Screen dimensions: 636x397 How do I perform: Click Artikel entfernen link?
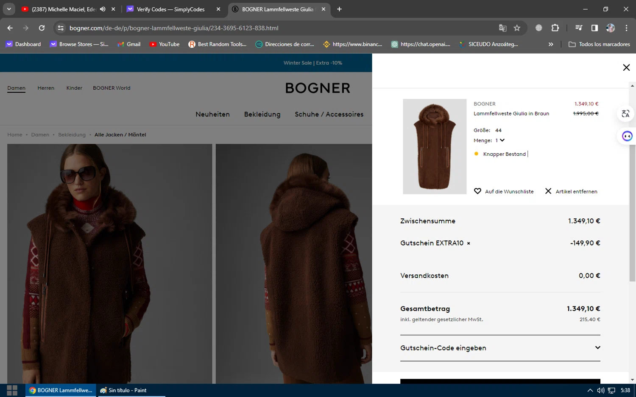[x=576, y=191]
